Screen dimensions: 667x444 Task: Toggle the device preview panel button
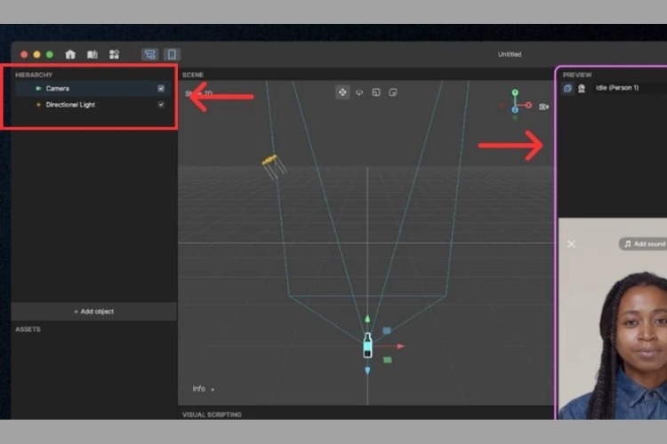(x=172, y=54)
